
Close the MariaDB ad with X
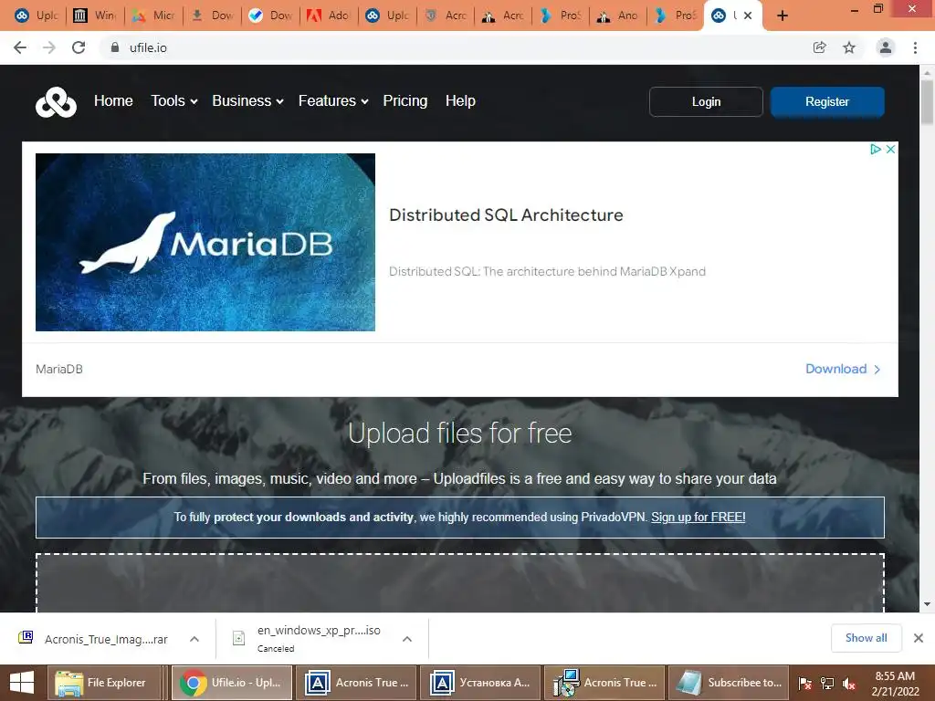[x=890, y=149]
